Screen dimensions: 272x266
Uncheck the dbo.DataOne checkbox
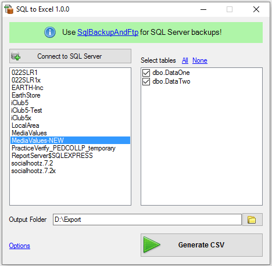coord(146,73)
